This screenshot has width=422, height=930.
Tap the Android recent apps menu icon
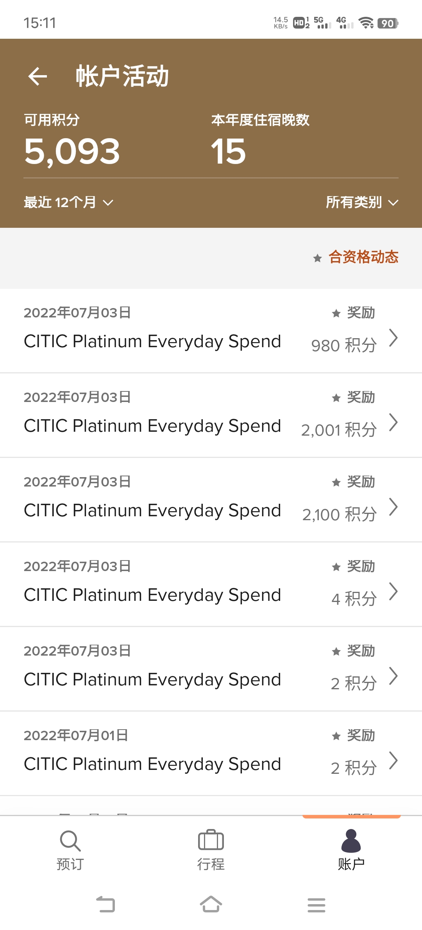point(316,905)
